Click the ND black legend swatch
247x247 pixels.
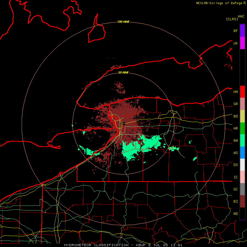(x=242, y=214)
